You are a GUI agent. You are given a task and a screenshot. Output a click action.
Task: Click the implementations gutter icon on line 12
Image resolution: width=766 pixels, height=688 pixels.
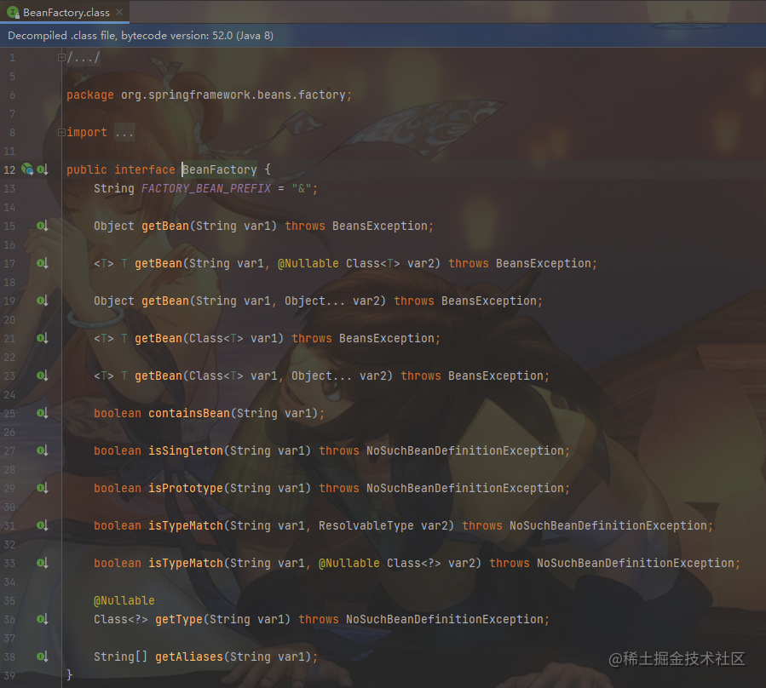(x=43, y=169)
